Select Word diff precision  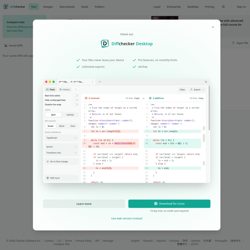62,126
